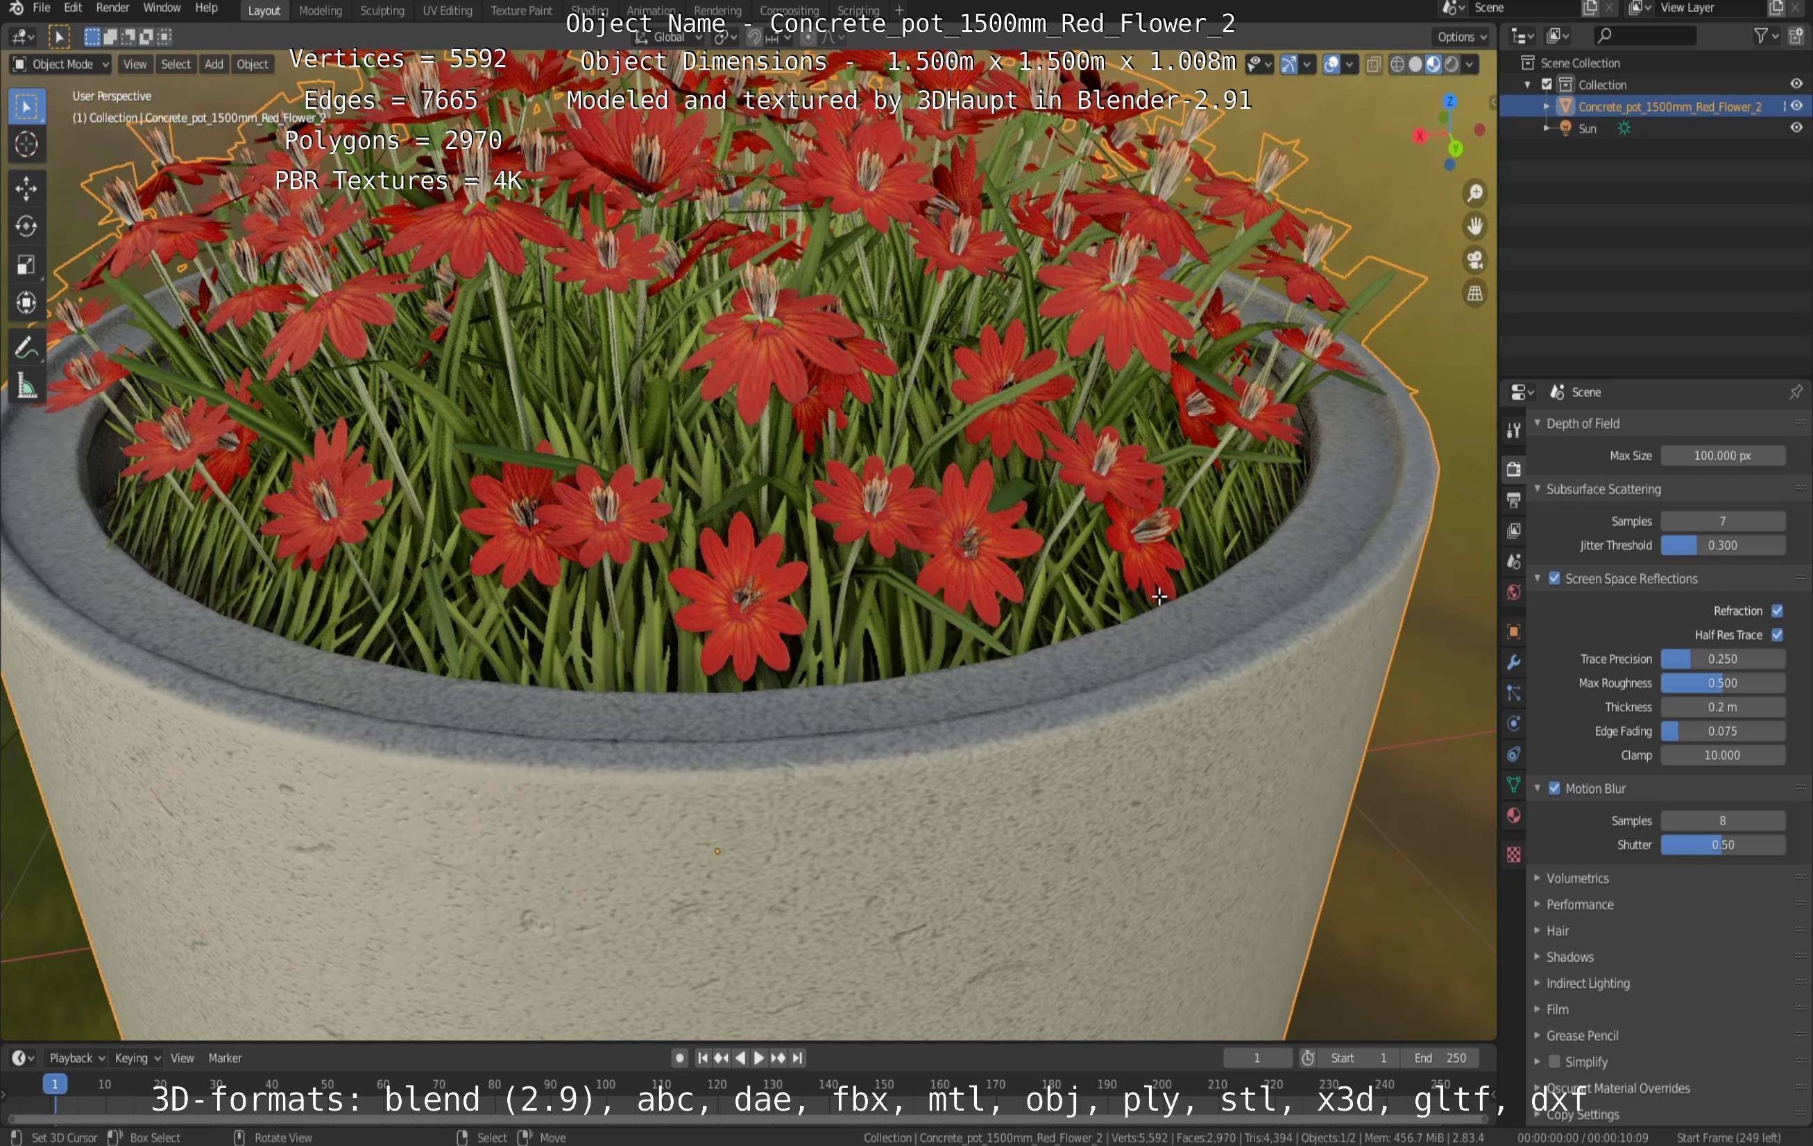Switch to the Texture Paint workspace tab
1813x1146 pixels.
[x=521, y=10]
